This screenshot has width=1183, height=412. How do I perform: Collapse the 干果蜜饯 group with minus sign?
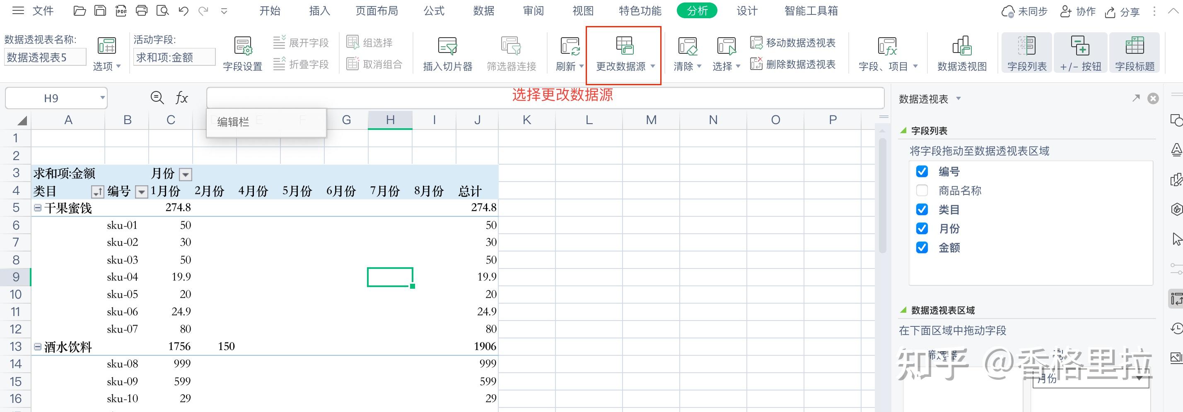pyautogui.click(x=38, y=208)
